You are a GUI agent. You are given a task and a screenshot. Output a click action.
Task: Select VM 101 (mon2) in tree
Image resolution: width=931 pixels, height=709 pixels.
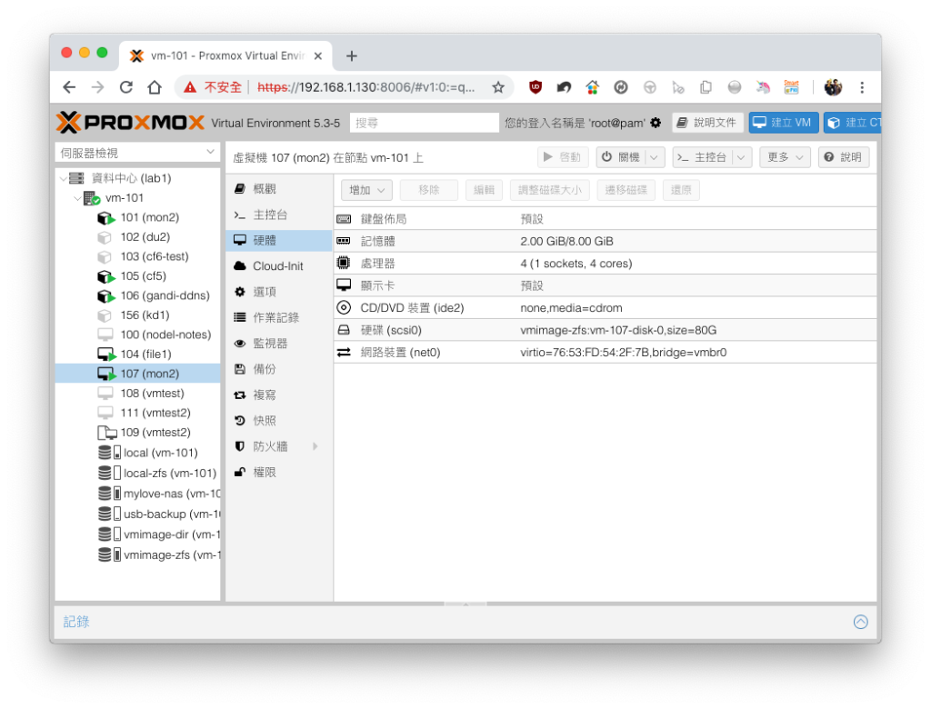pos(150,217)
